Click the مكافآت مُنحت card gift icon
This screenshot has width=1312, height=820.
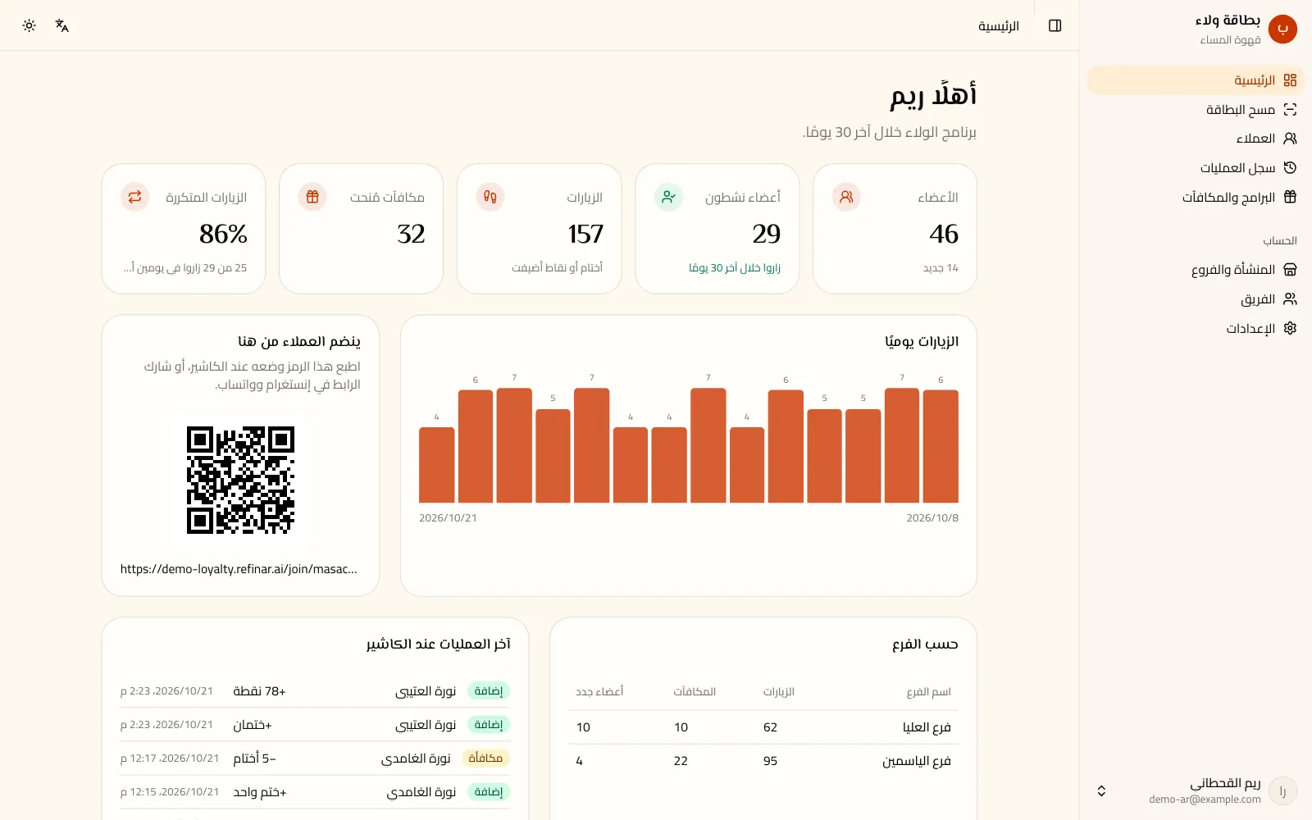312,197
